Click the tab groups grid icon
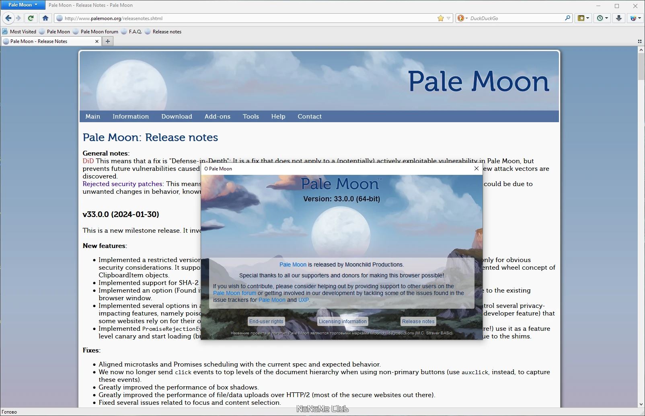645x416 pixels. [640, 41]
